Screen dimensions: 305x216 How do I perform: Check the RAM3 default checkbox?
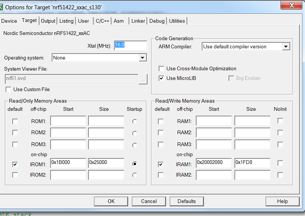click(x=160, y=145)
